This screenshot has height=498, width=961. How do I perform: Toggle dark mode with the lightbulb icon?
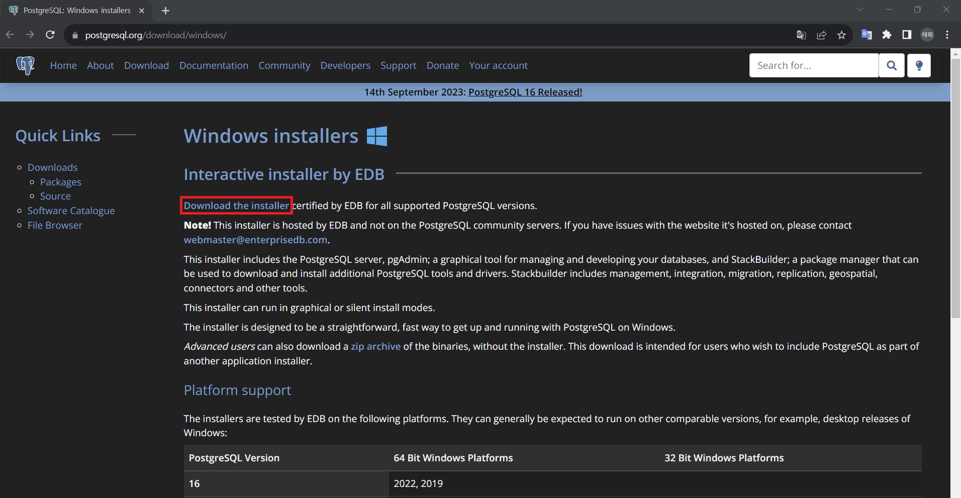click(919, 65)
